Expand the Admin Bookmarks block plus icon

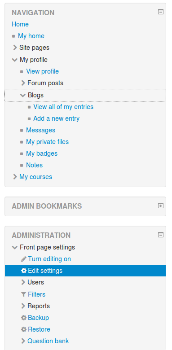tap(161, 206)
